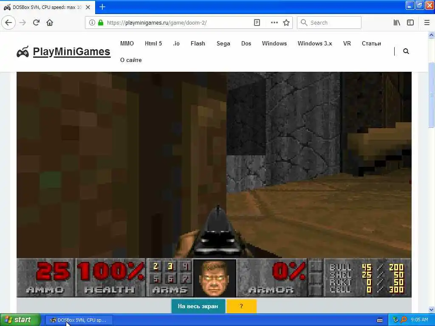435x326 pixels.
Task: Open the Flash games category
Action: 198,44
